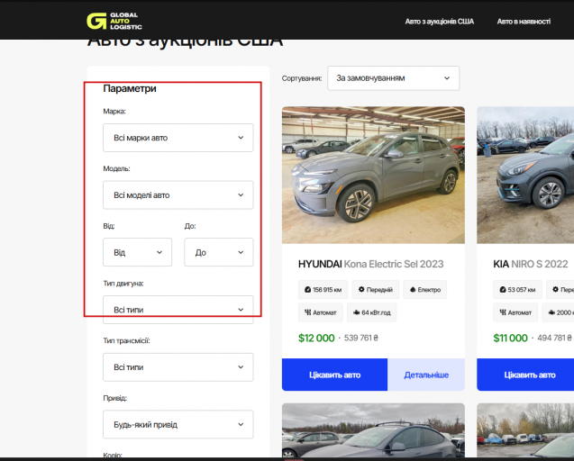Click the 'Електро' fuel tag

pos(425,290)
